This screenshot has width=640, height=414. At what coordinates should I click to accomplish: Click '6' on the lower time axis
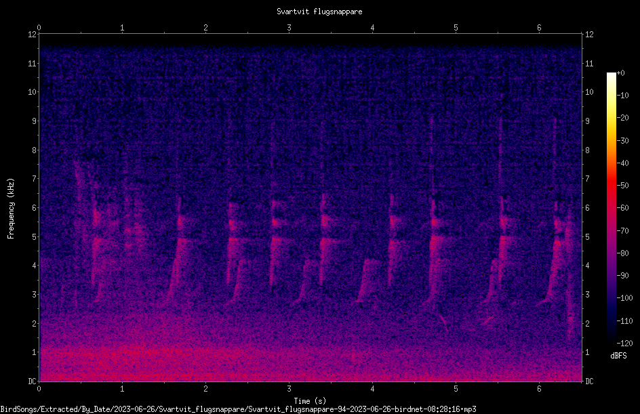[x=539, y=389]
